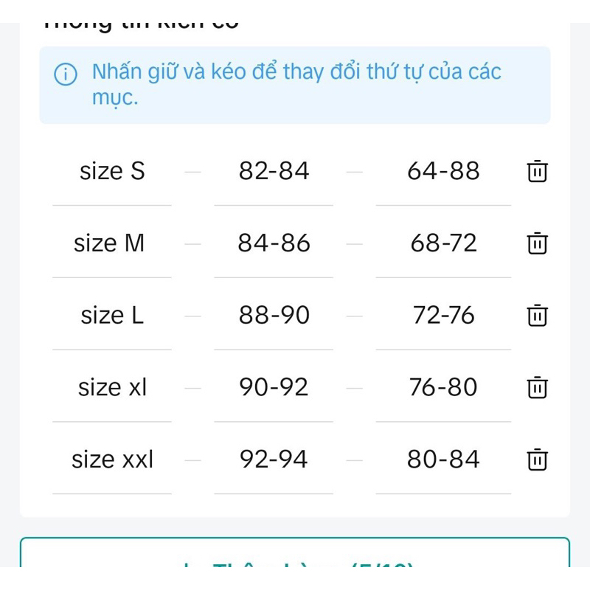Edit the 68-72 measurement field
This screenshot has height=590, width=590.
click(443, 243)
